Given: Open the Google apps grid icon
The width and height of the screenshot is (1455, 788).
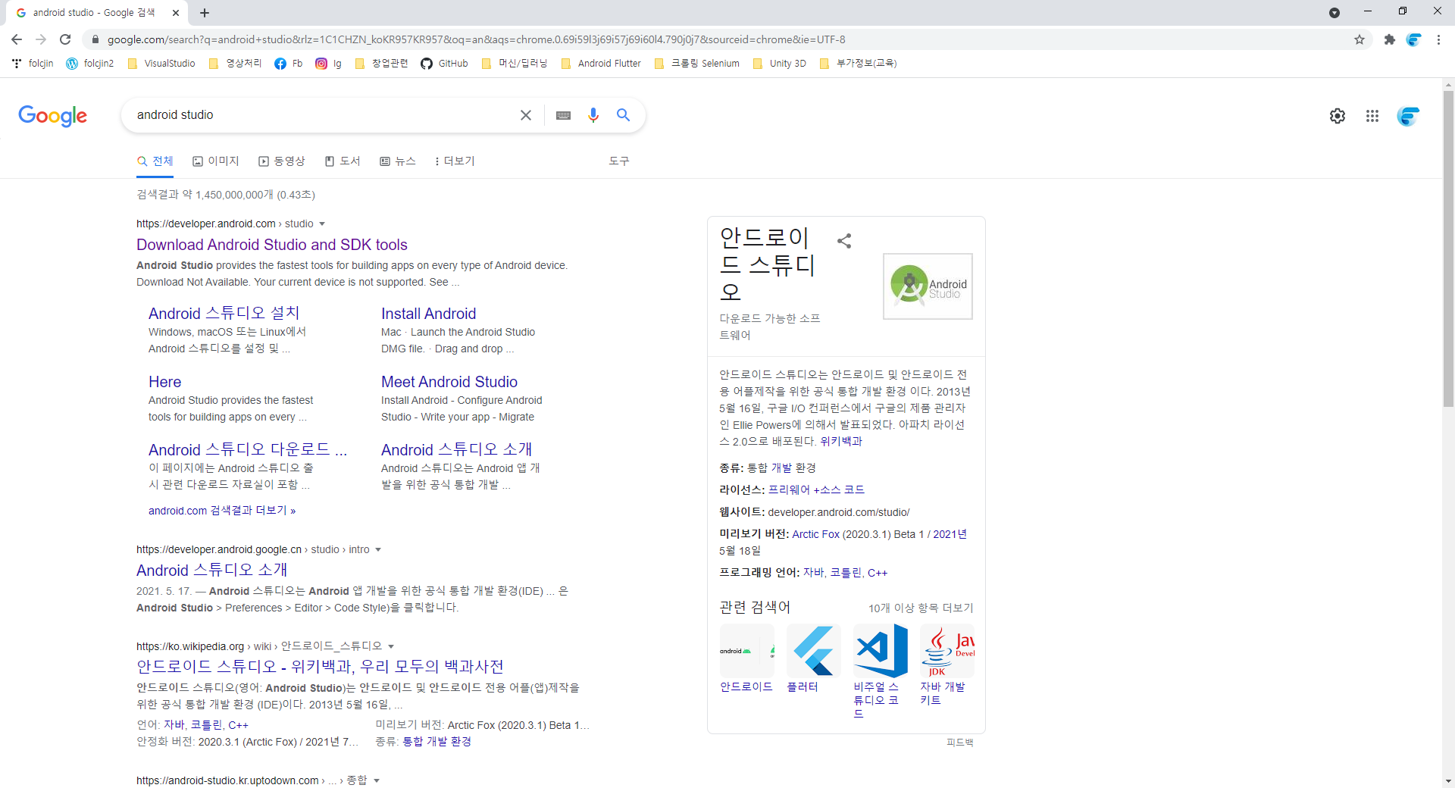Looking at the screenshot, I should [x=1372, y=116].
